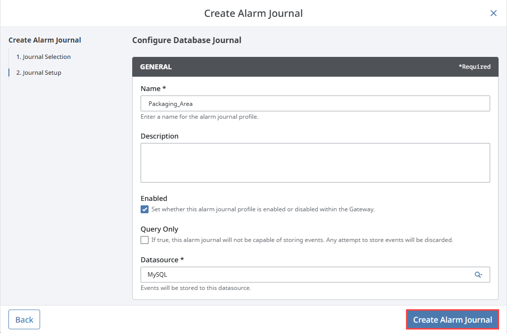Go to step 1. Journal Selection
507x333 pixels.
tap(44, 57)
